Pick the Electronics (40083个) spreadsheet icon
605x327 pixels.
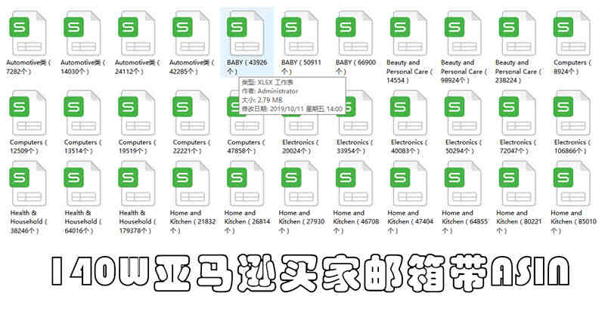[408, 113]
